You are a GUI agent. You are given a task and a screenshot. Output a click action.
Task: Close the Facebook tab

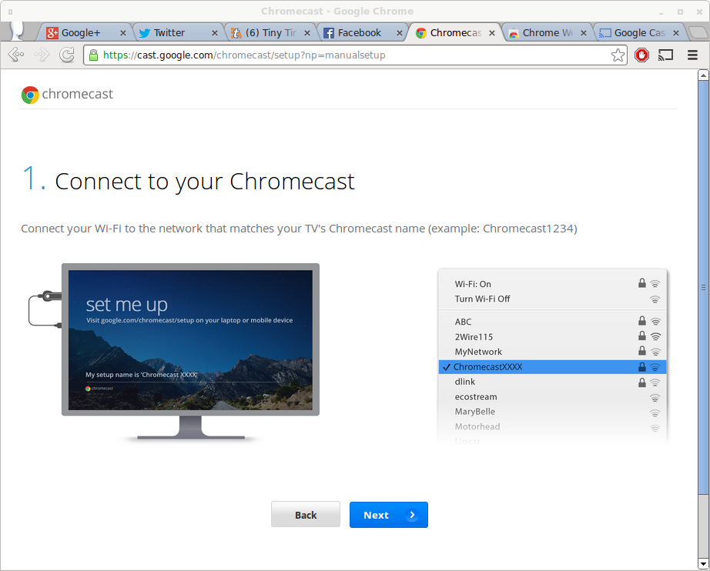(400, 33)
